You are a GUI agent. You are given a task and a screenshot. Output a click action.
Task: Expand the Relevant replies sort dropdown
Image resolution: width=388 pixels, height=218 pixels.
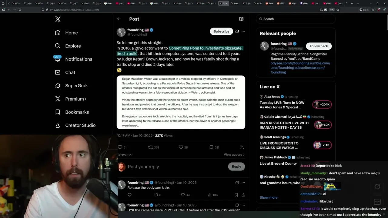point(125,154)
